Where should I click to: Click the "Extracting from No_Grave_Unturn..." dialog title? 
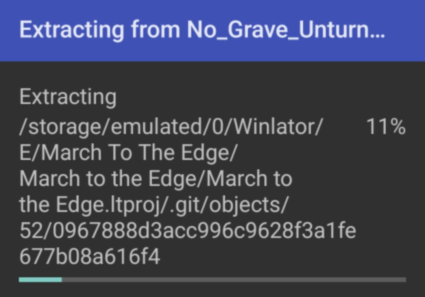click(202, 30)
